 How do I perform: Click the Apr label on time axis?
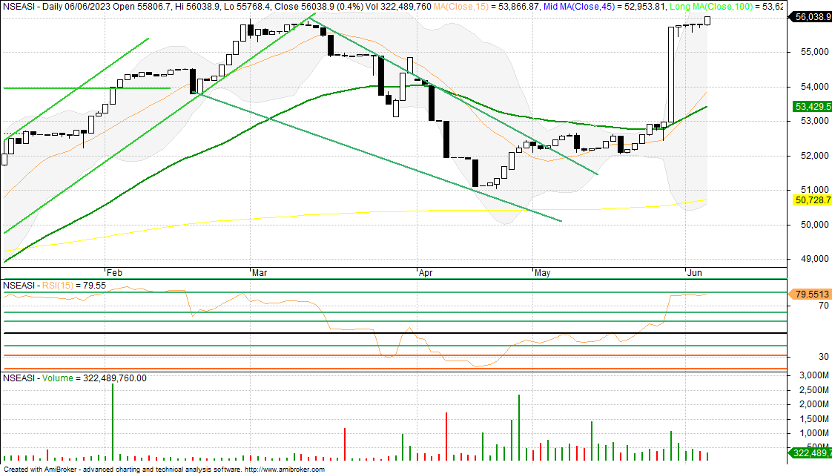426,273
